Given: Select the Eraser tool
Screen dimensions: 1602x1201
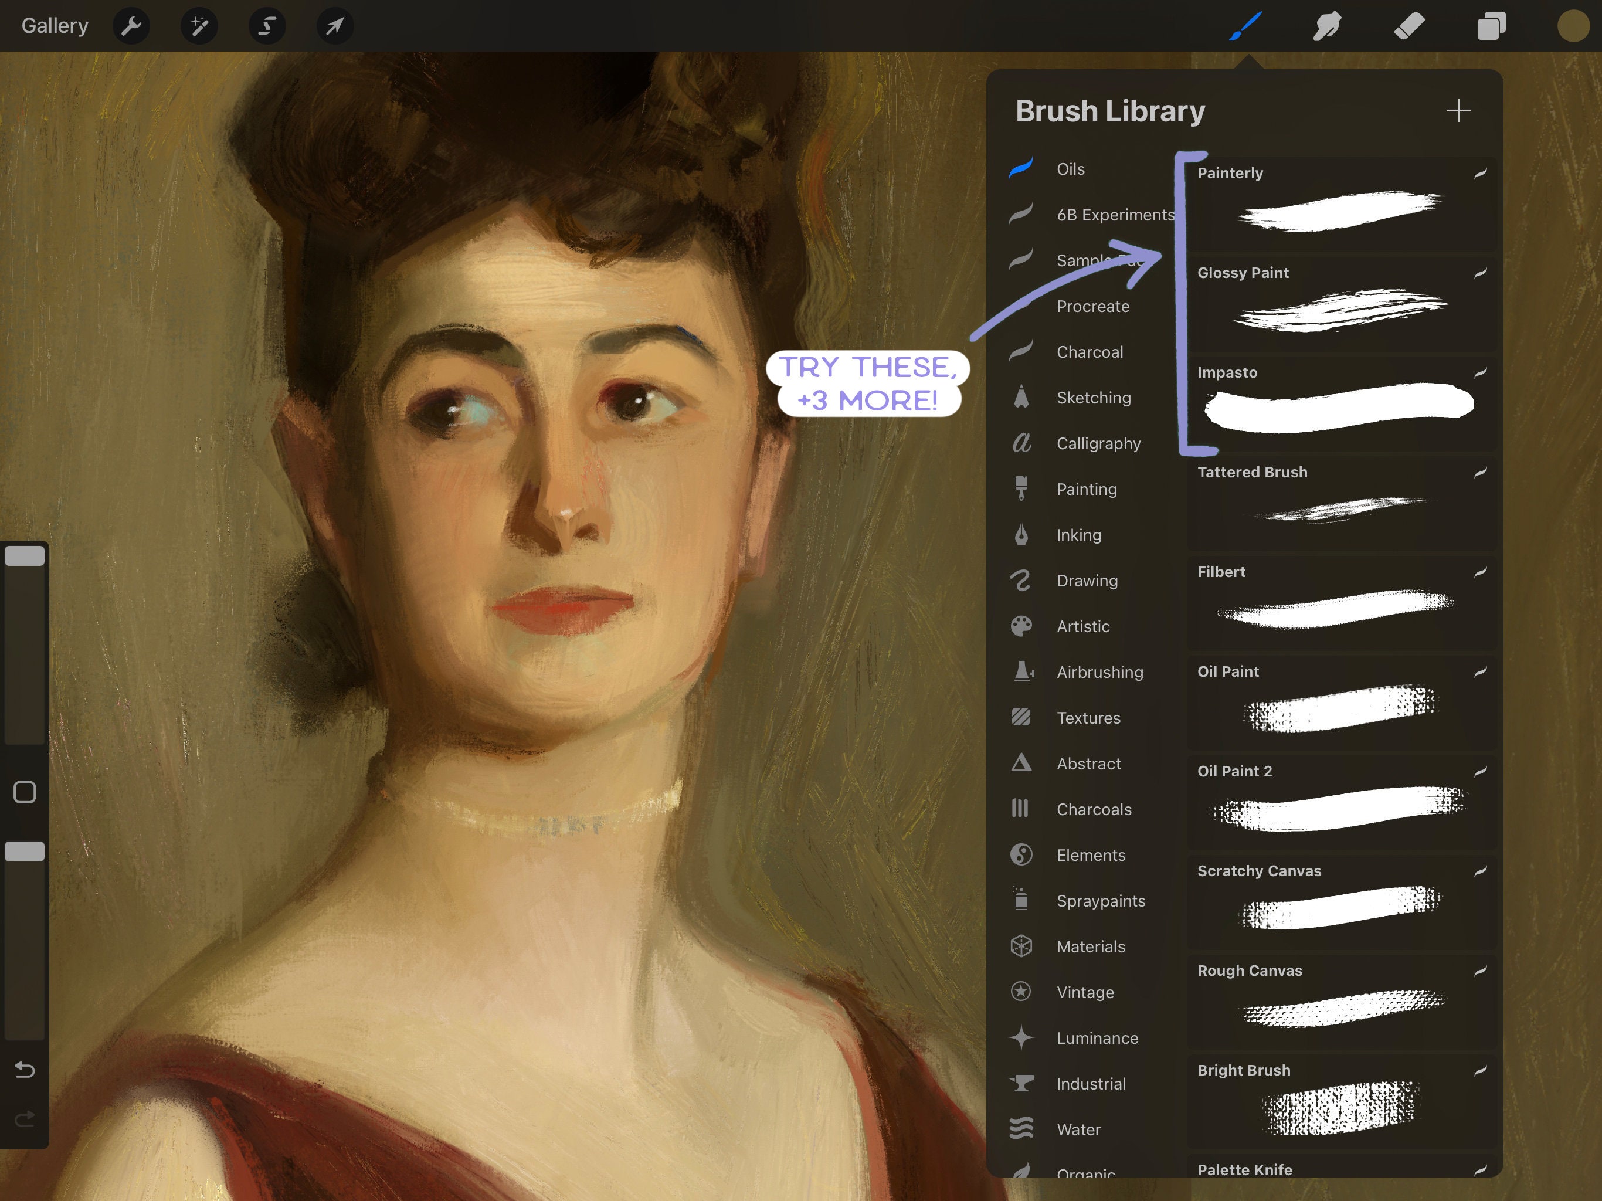Looking at the screenshot, I should [x=1408, y=25].
